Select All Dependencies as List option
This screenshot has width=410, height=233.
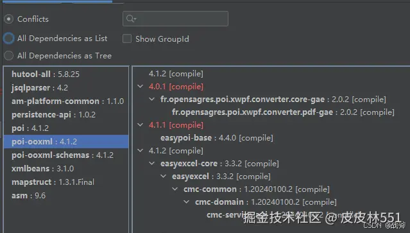pyautogui.click(x=8, y=39)
